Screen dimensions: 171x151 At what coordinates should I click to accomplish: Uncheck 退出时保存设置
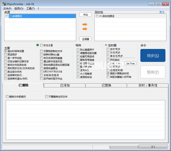tap(5, 51)
